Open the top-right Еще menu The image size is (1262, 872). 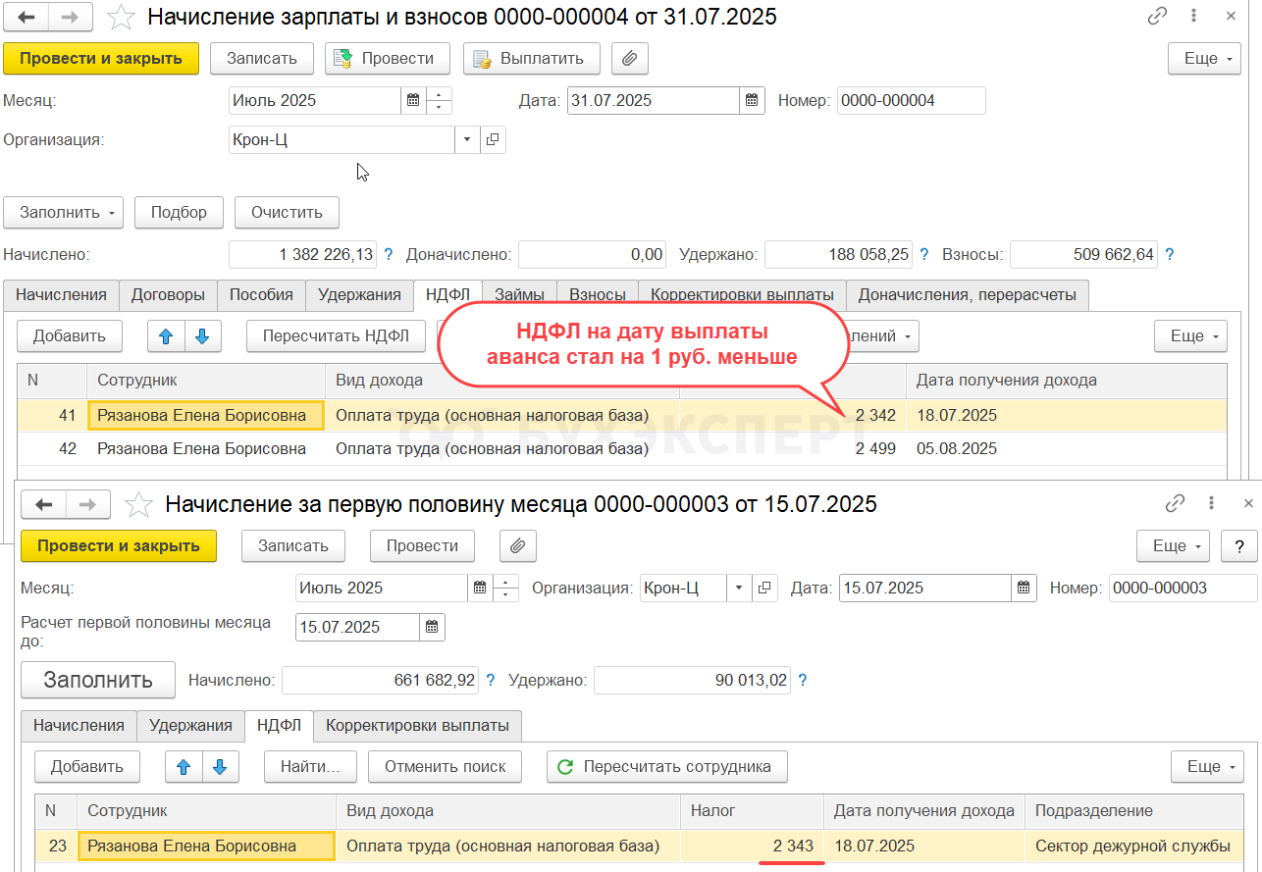(x=1204, y=59)
